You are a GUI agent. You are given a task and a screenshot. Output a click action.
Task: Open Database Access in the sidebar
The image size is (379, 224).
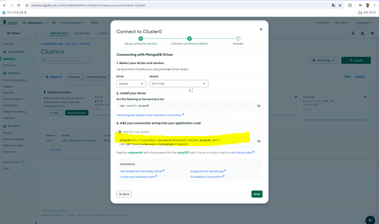tap(14, 139)
